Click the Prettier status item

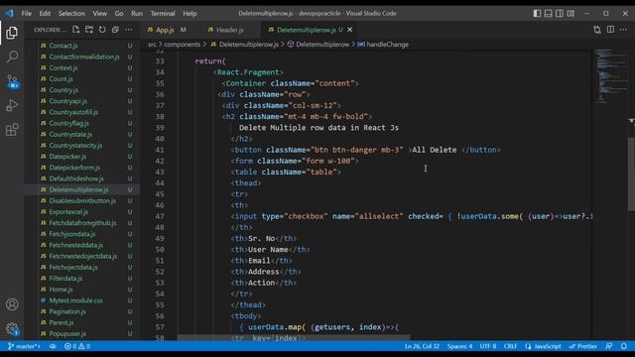coord(583,346)
